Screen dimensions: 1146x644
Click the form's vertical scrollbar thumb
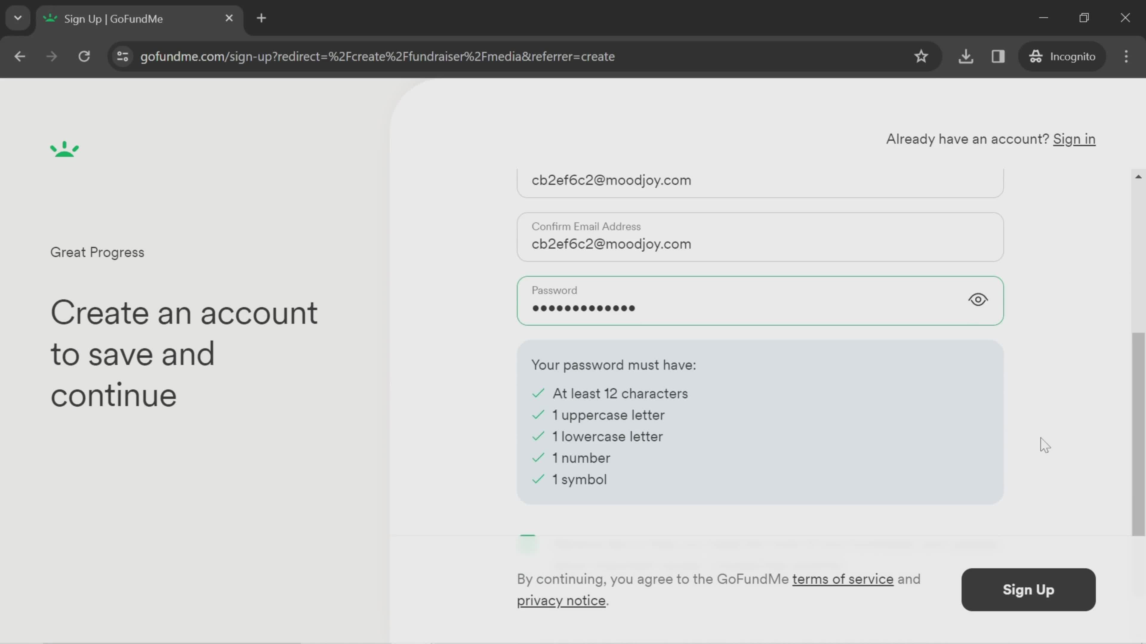point(1138,434)
